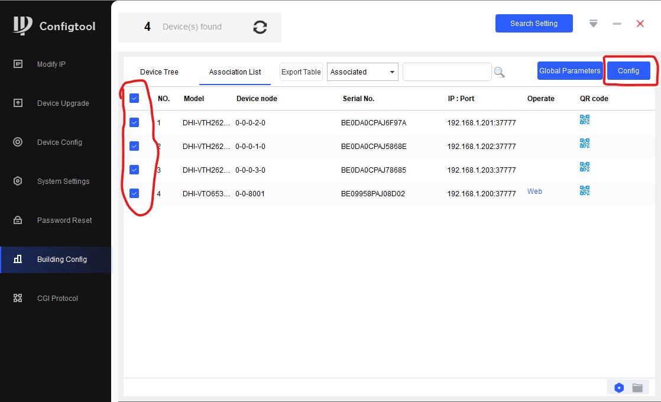Open the Device Upgrade sidebar section

63,103
